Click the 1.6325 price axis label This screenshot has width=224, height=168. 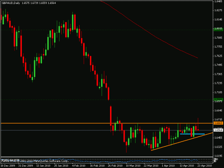218,147
